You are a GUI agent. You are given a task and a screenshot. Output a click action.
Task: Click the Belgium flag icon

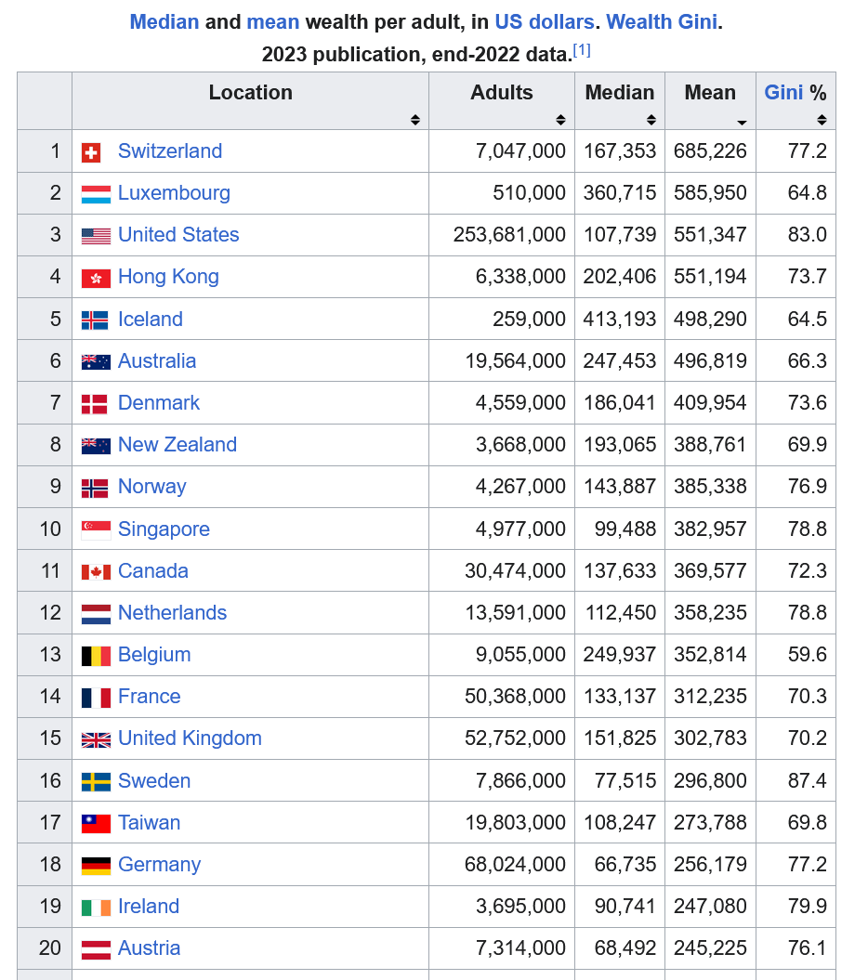96,656
